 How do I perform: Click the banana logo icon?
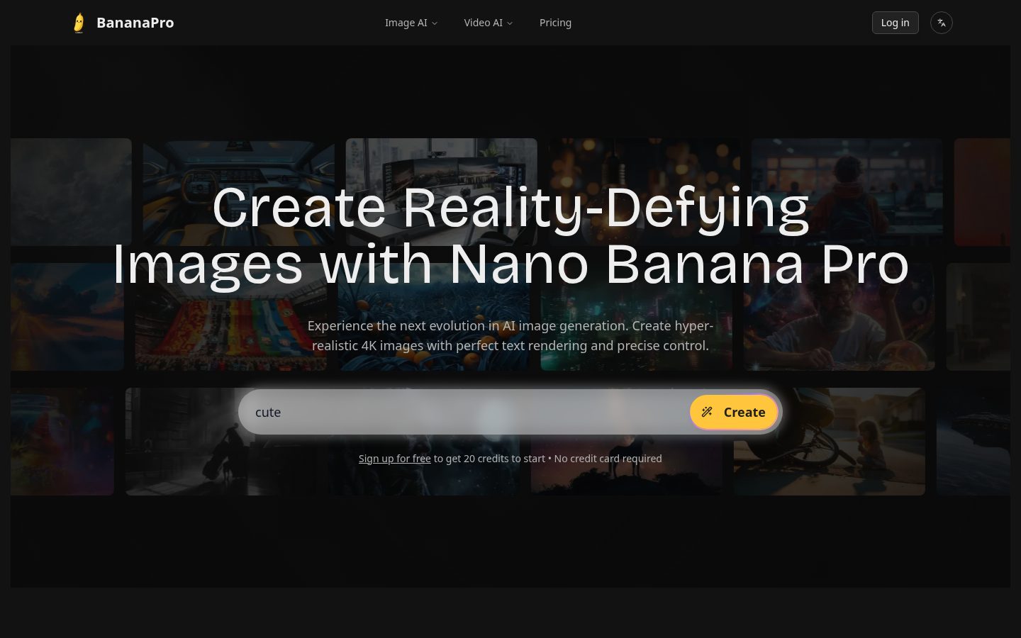pyautogui.click(x=79, y=23)
